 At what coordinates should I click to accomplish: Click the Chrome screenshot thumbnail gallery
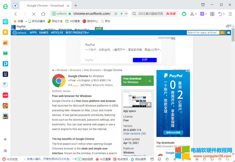click(x=137, y=99)
